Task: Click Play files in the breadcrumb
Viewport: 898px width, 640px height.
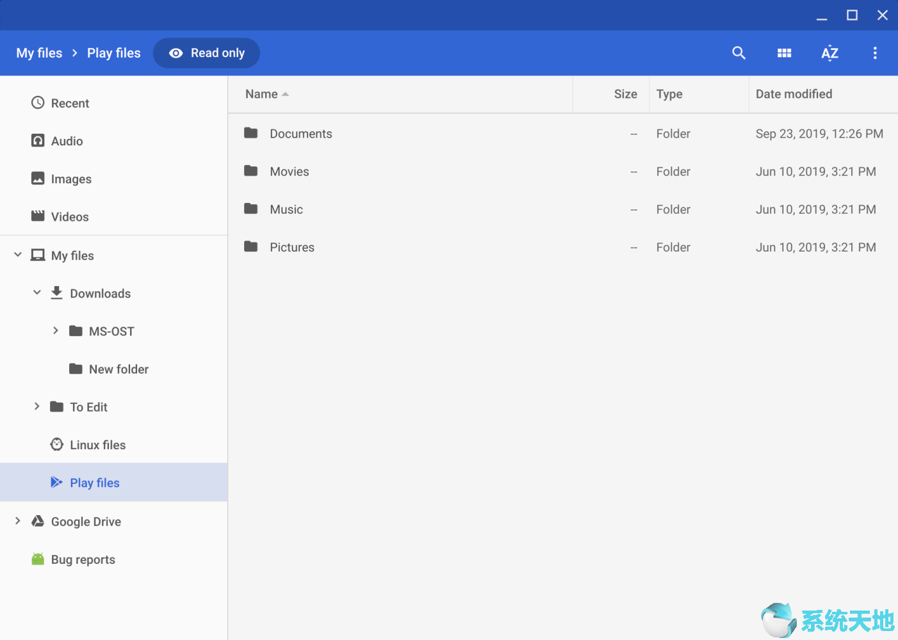Action: tap(114, 53)
